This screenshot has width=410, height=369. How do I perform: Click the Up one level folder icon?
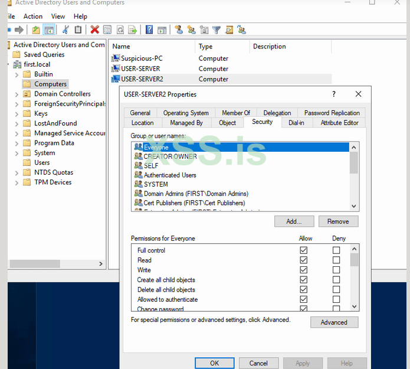[37, 30]
